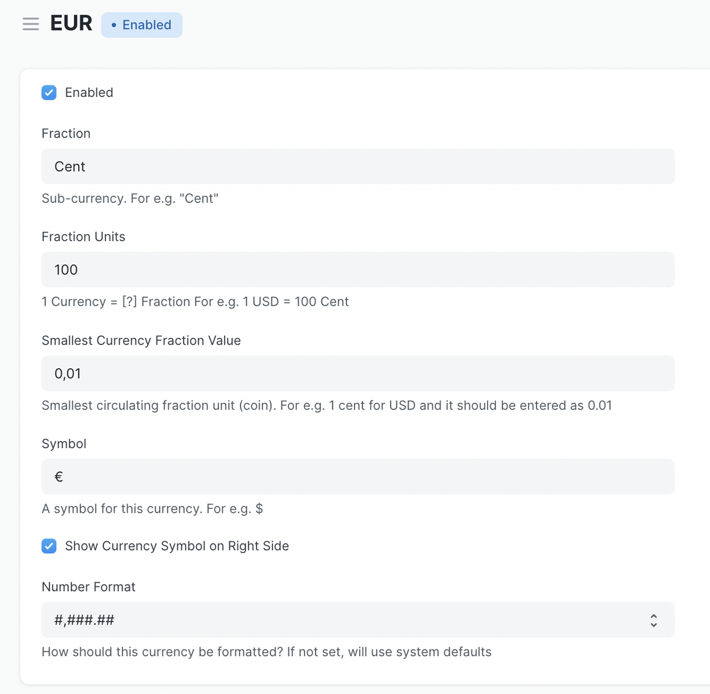The width and height of the screenshot is (710, 694).
Task: Click the Fraction Units field showing 100
Action: pyautogui.click(x=358, y=270)
